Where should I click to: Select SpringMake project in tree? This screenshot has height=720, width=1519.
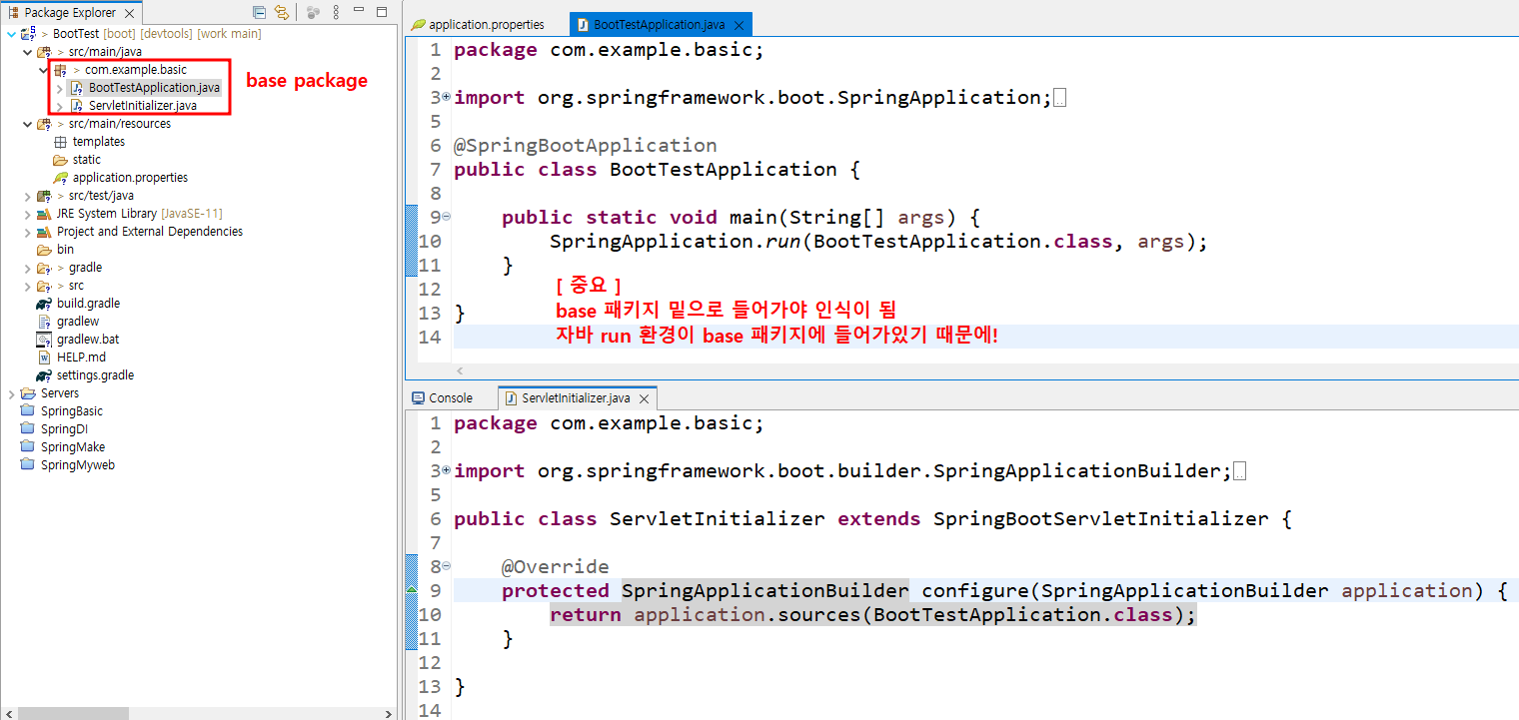pos(73,447)
